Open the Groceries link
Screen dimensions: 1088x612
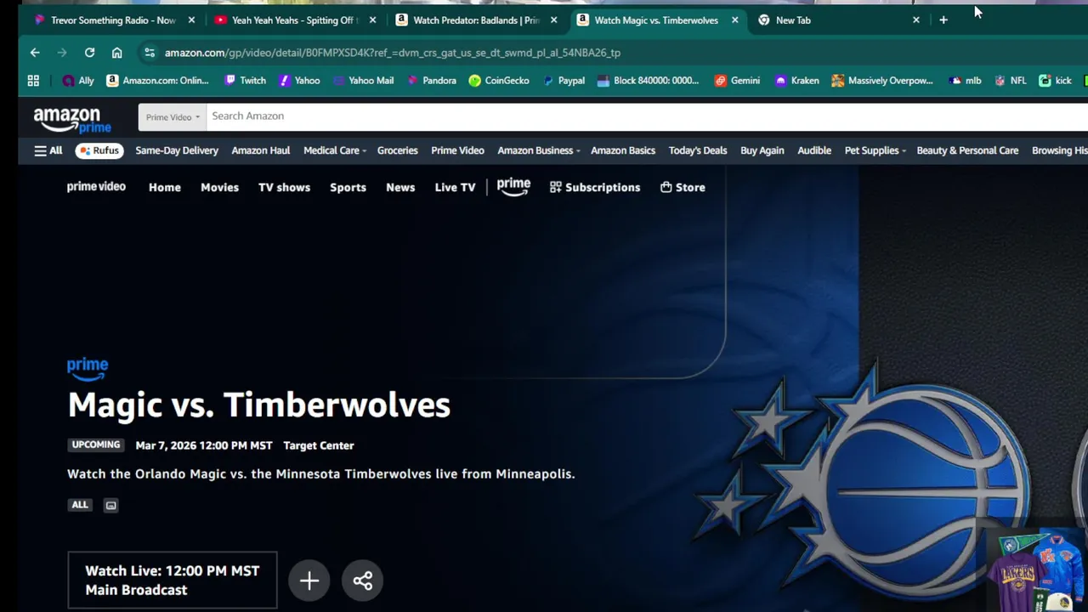pos(398,150)
